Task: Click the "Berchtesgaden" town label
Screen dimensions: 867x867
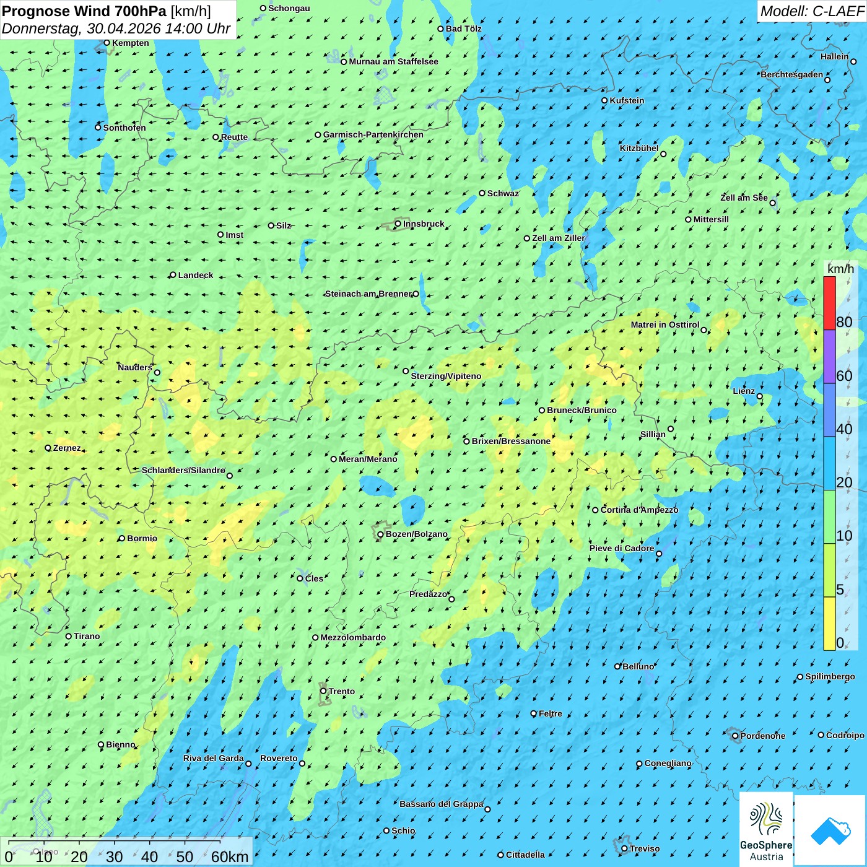Action: tap(792, 75)
